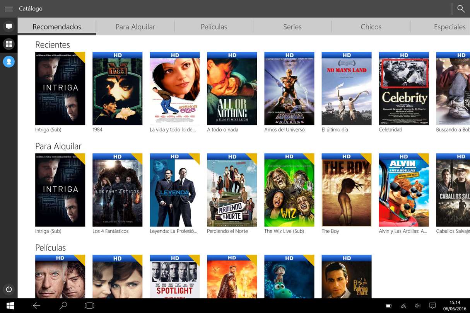Viewport: 470px width, 313px height.
Task: Select the TV screen sidebar icon
Action: pos(9,26)
